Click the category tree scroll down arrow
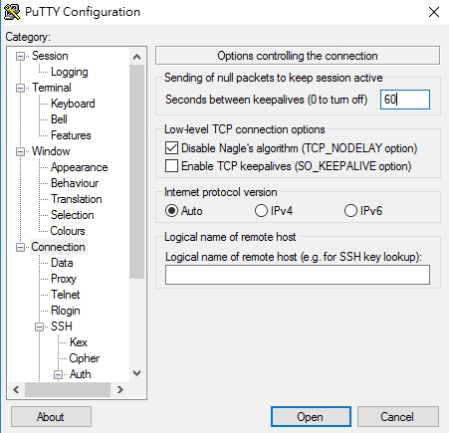Screen dimensions: 449x433 point(136,373)
